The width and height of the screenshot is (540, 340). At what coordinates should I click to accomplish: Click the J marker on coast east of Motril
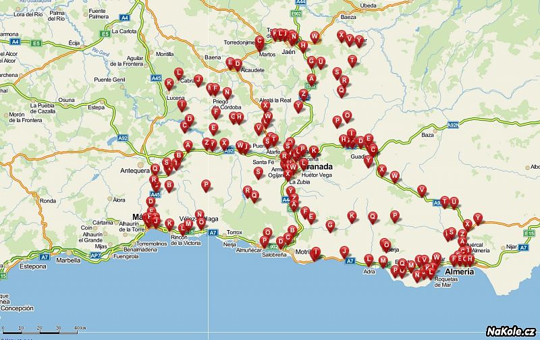[x=344, y=252]
